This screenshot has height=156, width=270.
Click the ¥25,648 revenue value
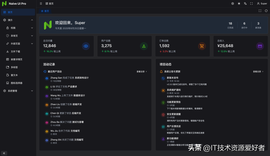coord(225,46)
